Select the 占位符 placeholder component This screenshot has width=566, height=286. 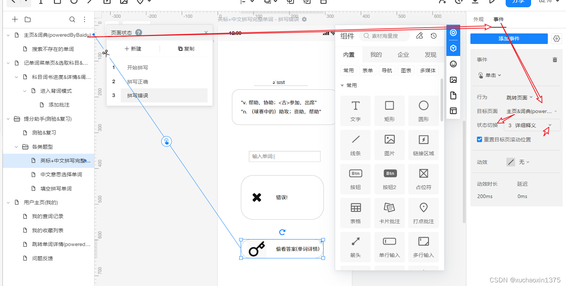[424, 179]
